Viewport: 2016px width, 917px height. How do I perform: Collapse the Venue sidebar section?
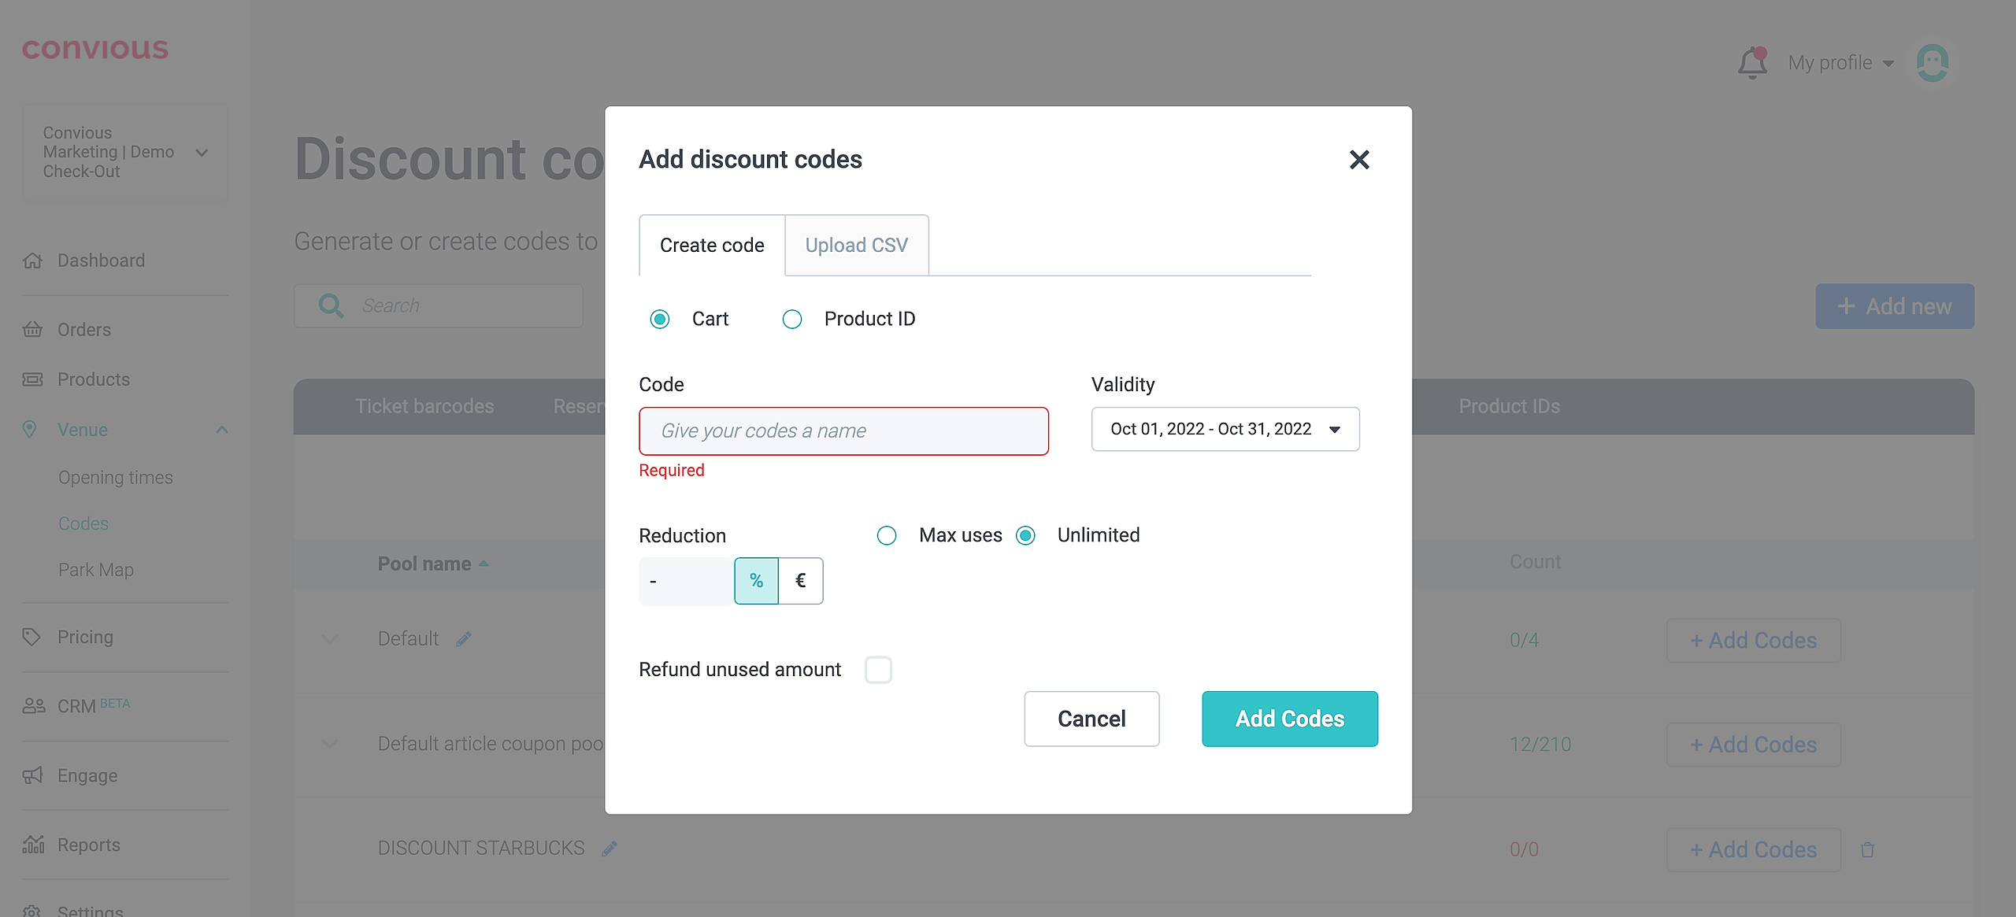pos(221,430)
